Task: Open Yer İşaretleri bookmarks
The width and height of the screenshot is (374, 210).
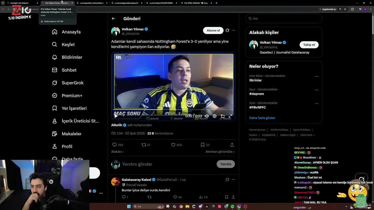Action: [69, 108]
